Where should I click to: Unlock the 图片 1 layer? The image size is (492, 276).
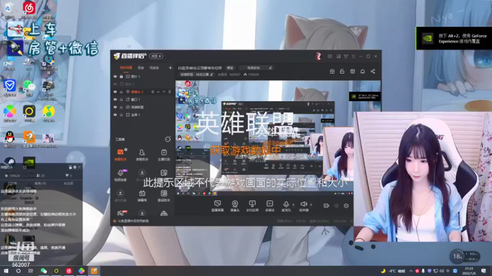(121, 76)
